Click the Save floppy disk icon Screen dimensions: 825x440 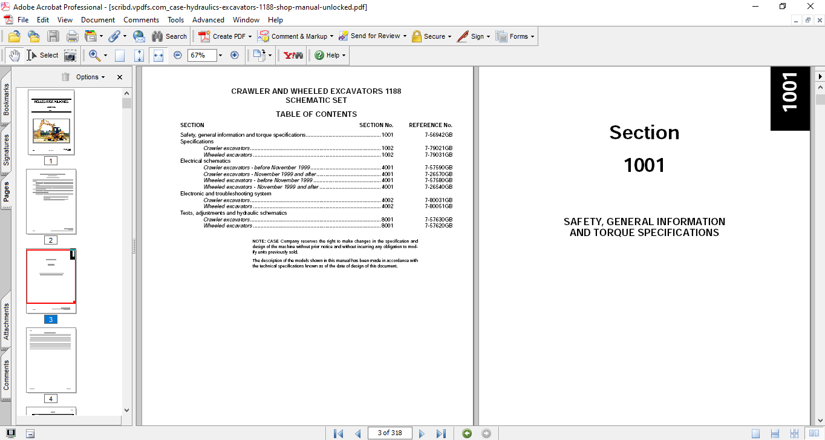click(53, 36)
